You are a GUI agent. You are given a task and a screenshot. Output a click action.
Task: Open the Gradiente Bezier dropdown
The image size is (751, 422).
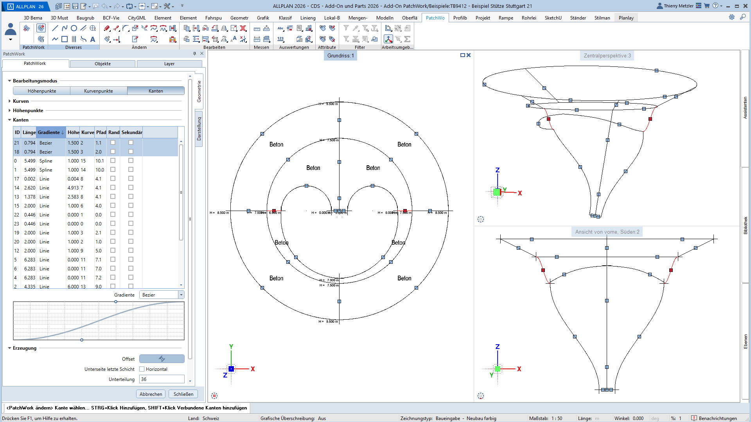click(x=181, y=295)
